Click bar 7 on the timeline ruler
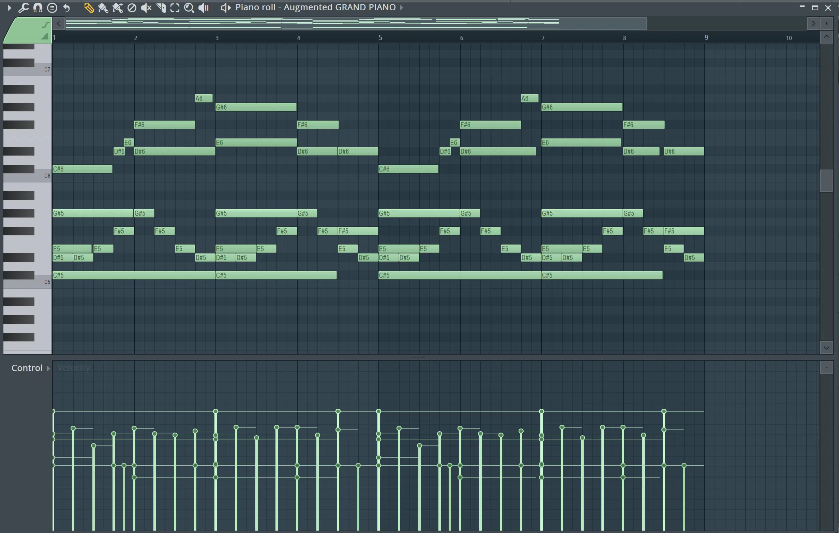Viewport: 839px width, 533px height. pos(543,38)
